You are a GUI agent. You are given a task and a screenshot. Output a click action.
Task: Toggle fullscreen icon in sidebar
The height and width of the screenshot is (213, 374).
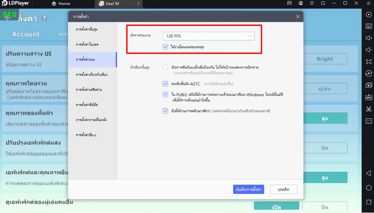click(x=369, y=62)
